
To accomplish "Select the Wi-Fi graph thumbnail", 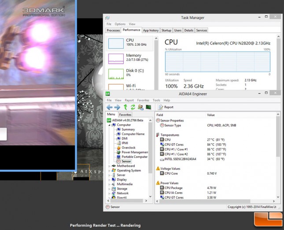I will click(x=116, y=87).
